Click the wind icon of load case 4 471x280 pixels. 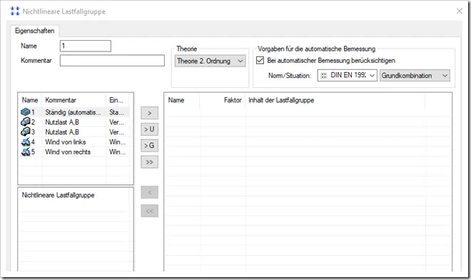pyautogui.click(x=26, y=141)
